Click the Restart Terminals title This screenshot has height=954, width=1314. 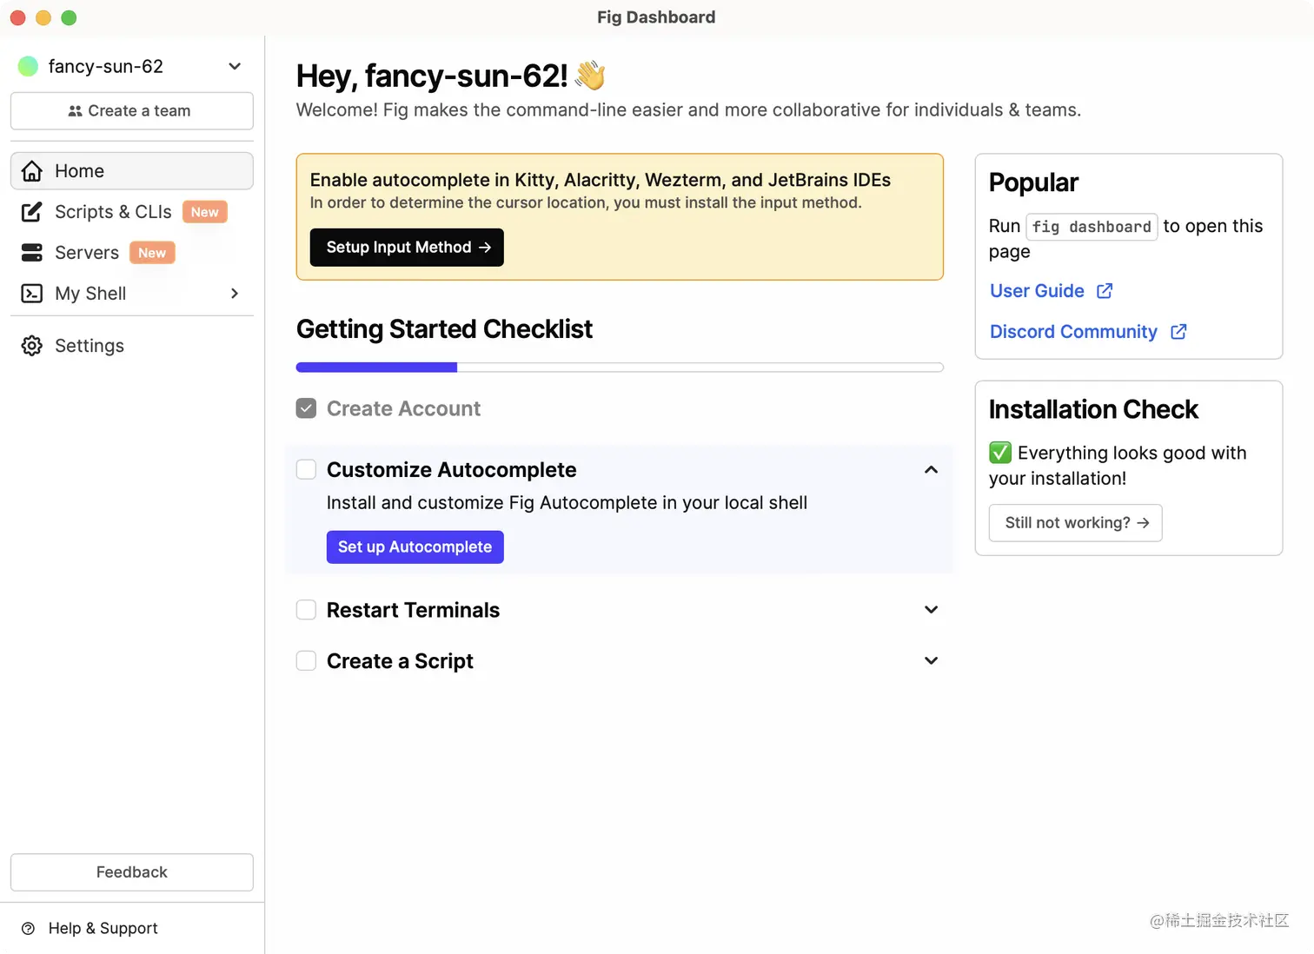pyautogui.click(x=414, y=610)
